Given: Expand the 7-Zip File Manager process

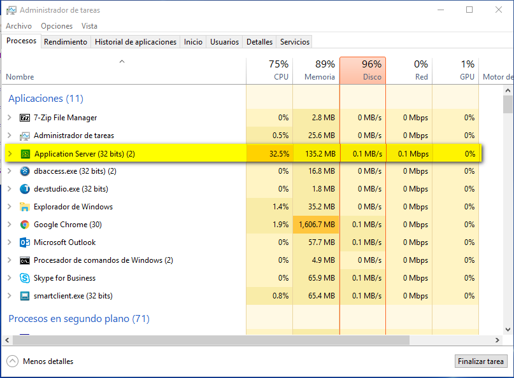Looking at the screenshot, I should click(10, 117).
